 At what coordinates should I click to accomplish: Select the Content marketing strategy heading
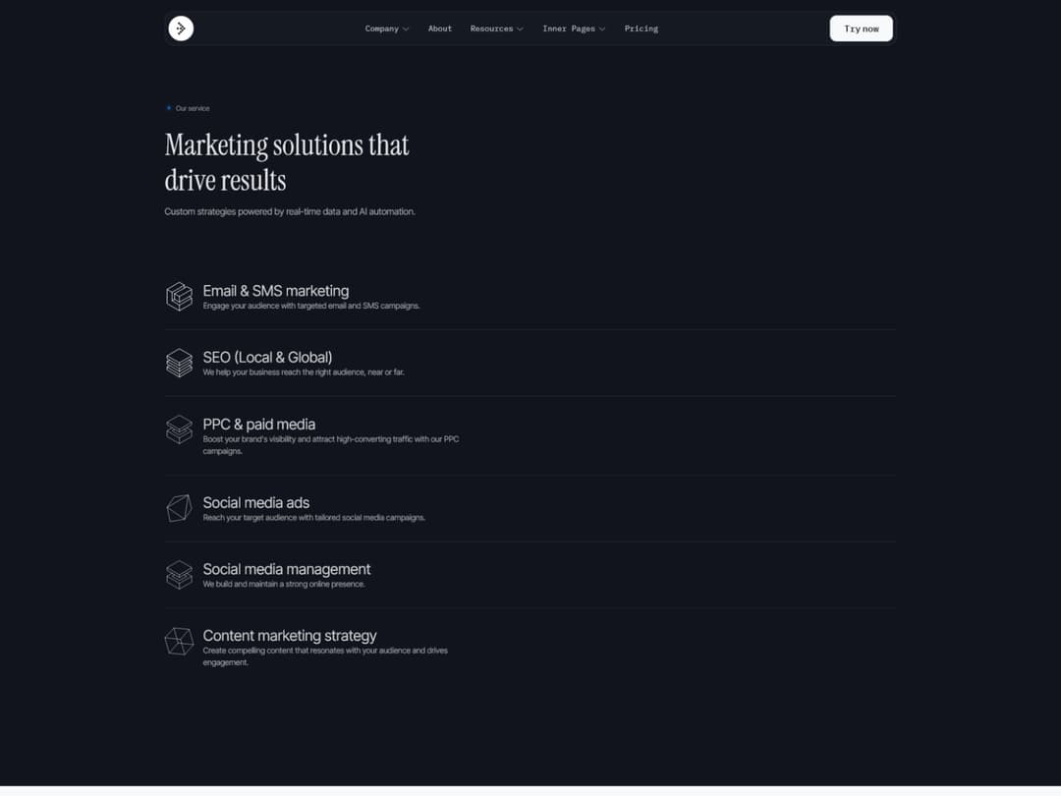(x=289, y=636)
